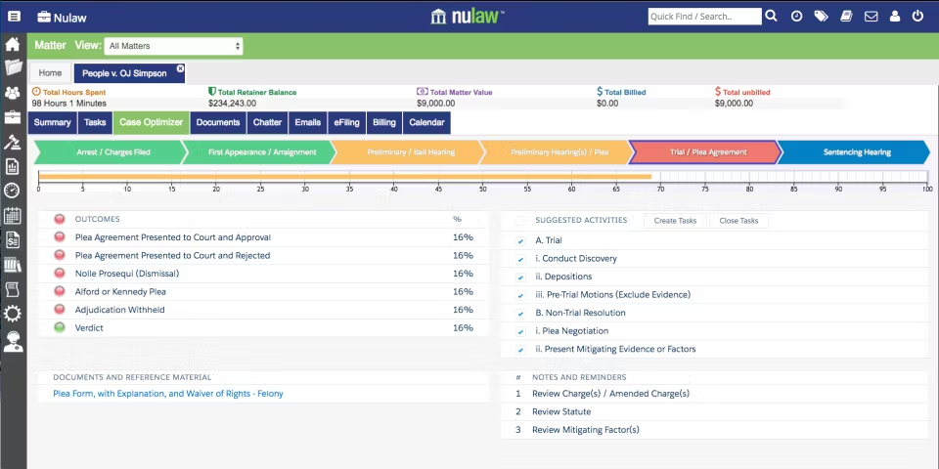Image resolution: width=939 pixels, height=469 pixels.
Task: Go to the Home tab
Action: 50,73
